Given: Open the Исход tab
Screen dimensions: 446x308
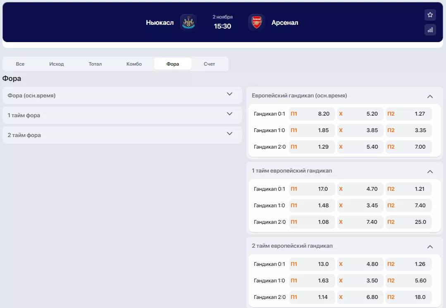Looking at the screenshot, I should 57,64.
